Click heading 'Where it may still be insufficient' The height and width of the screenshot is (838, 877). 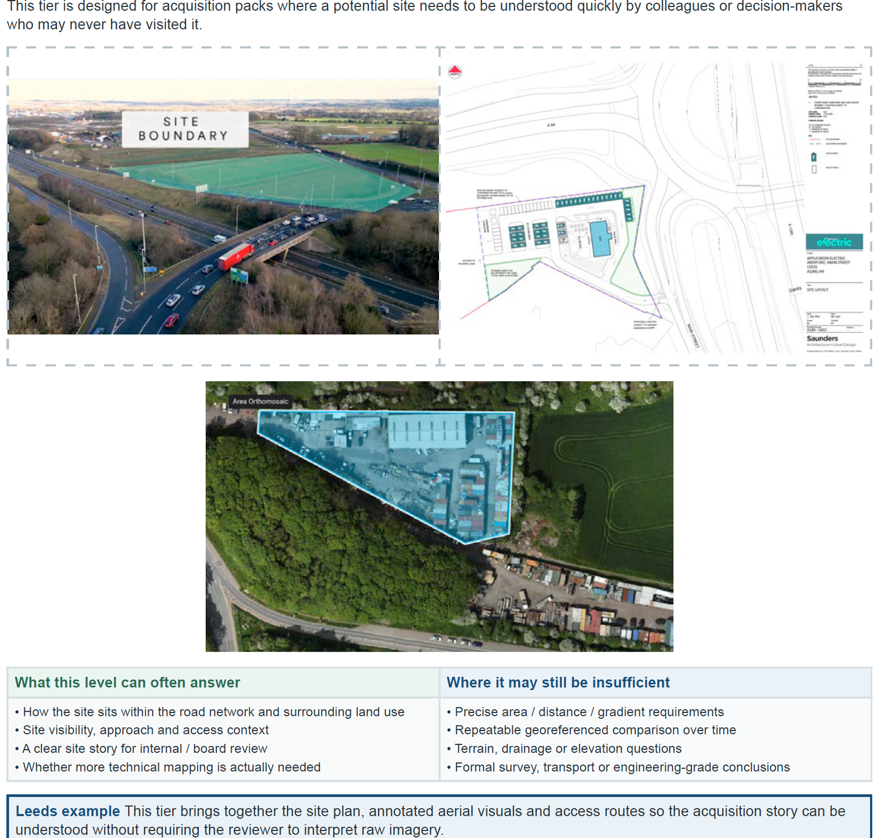pyautogui.click(x=558, y=682)
